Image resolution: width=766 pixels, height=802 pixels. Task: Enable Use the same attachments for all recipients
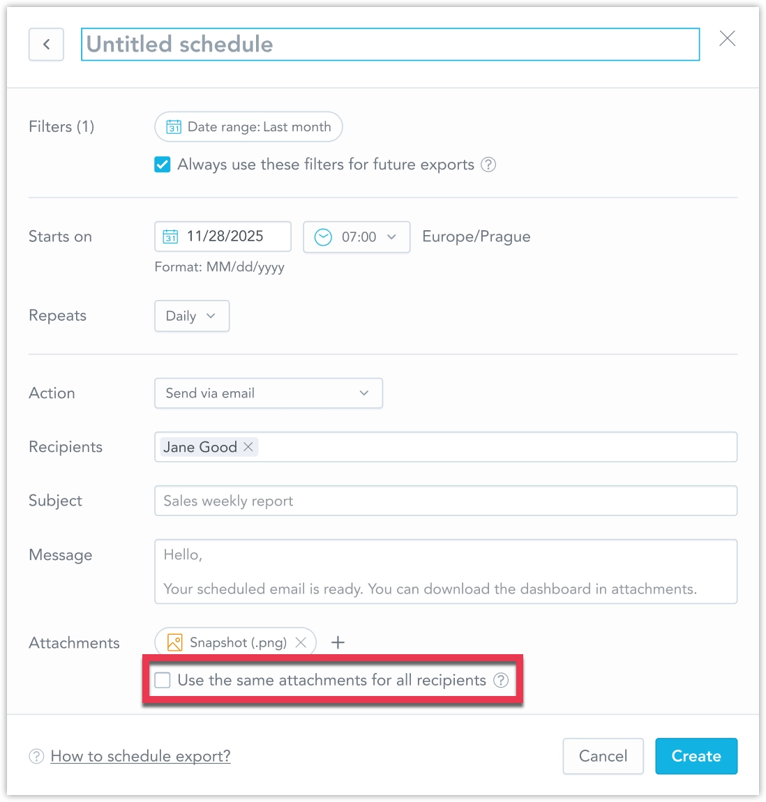click(162, 680)
